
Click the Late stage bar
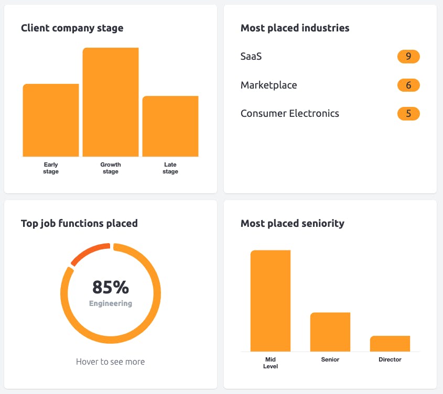[170, 126]
